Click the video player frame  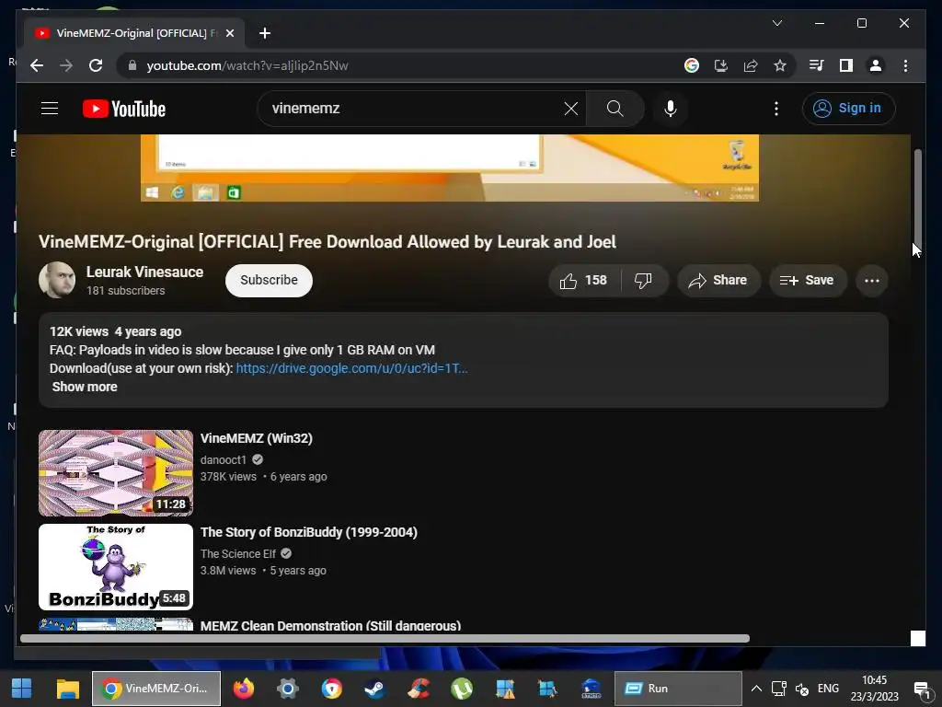pos(449,168)
